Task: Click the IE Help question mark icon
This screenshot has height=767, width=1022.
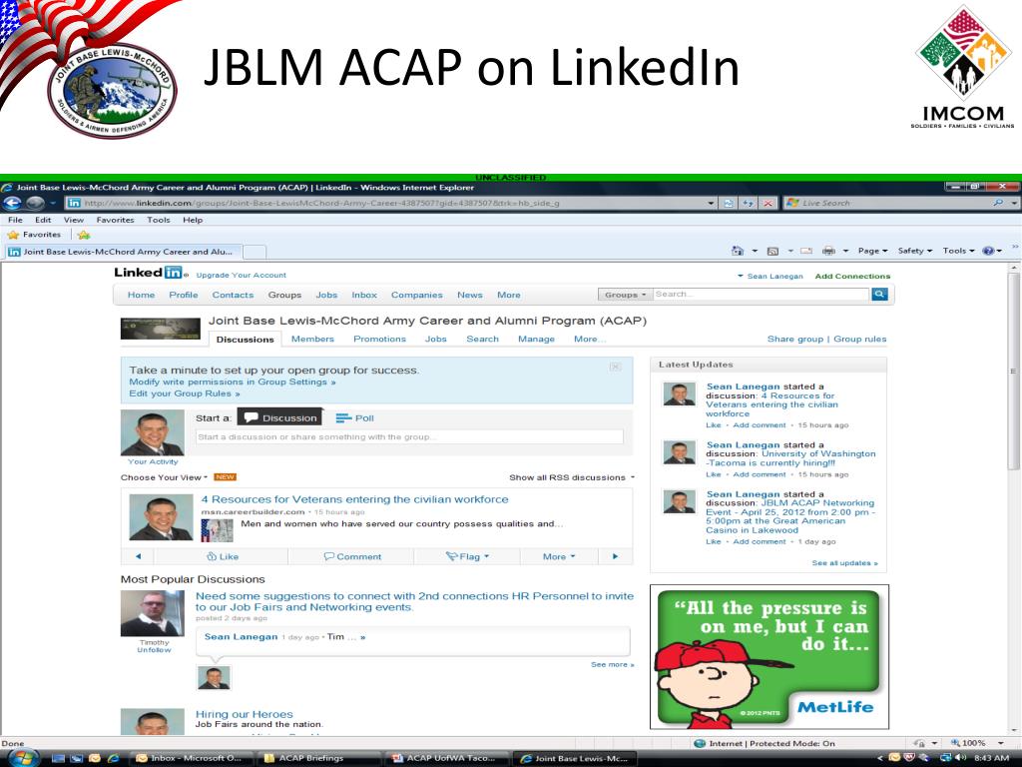Action: 988,251
